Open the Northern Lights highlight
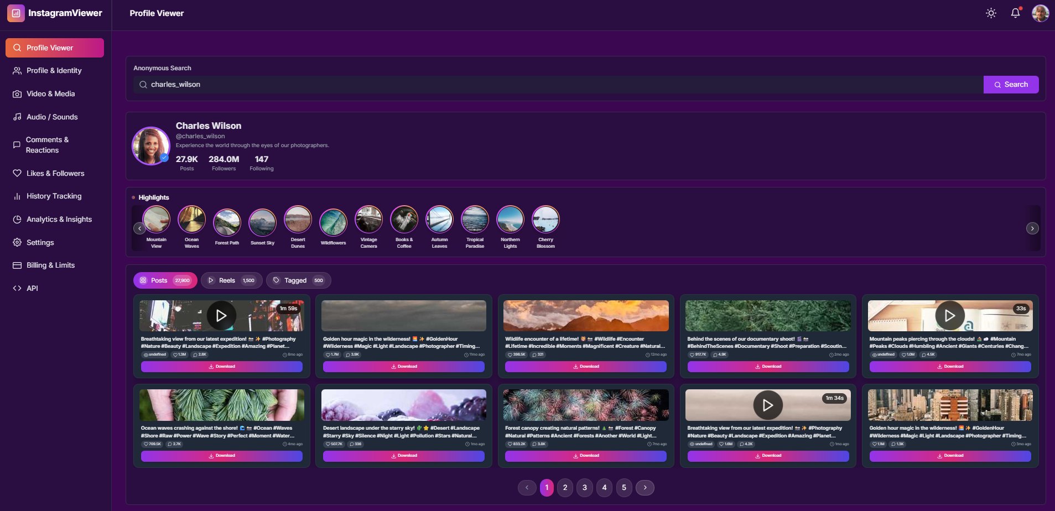The image size is (1055, 511). tap(510, 221)
